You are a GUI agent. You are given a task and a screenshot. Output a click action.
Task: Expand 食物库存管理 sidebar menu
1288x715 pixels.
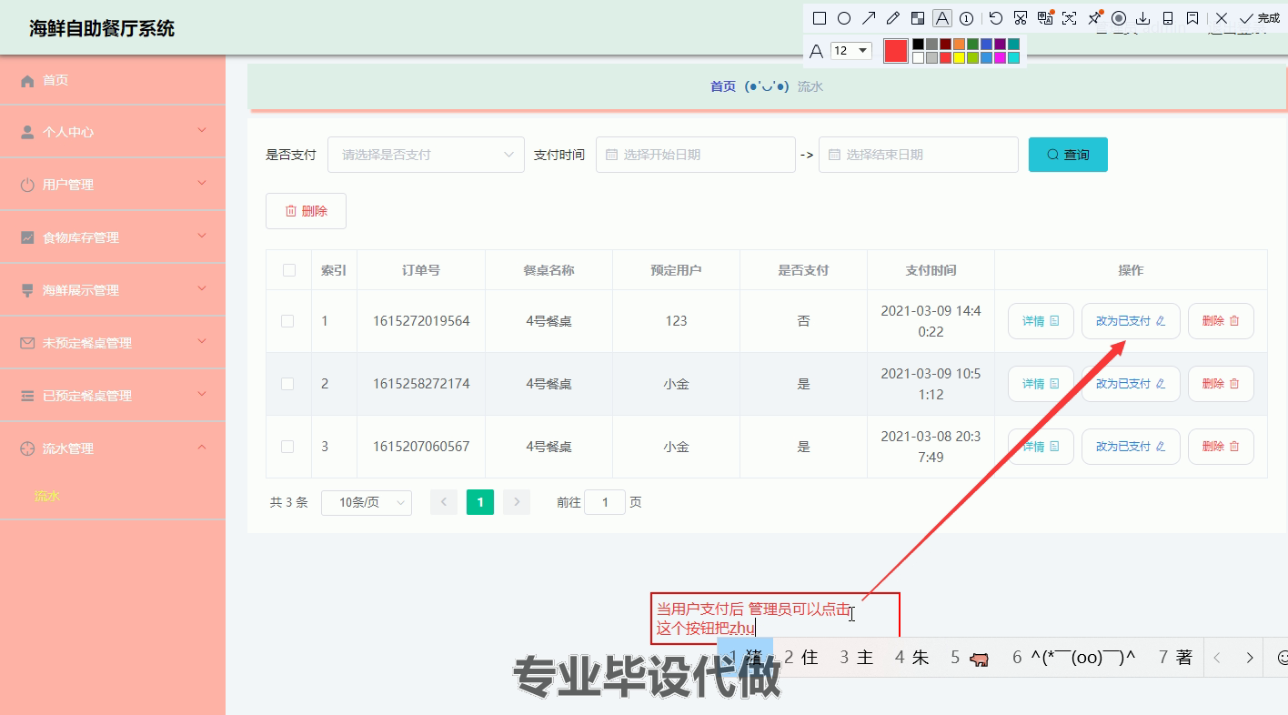coord(113,237)
